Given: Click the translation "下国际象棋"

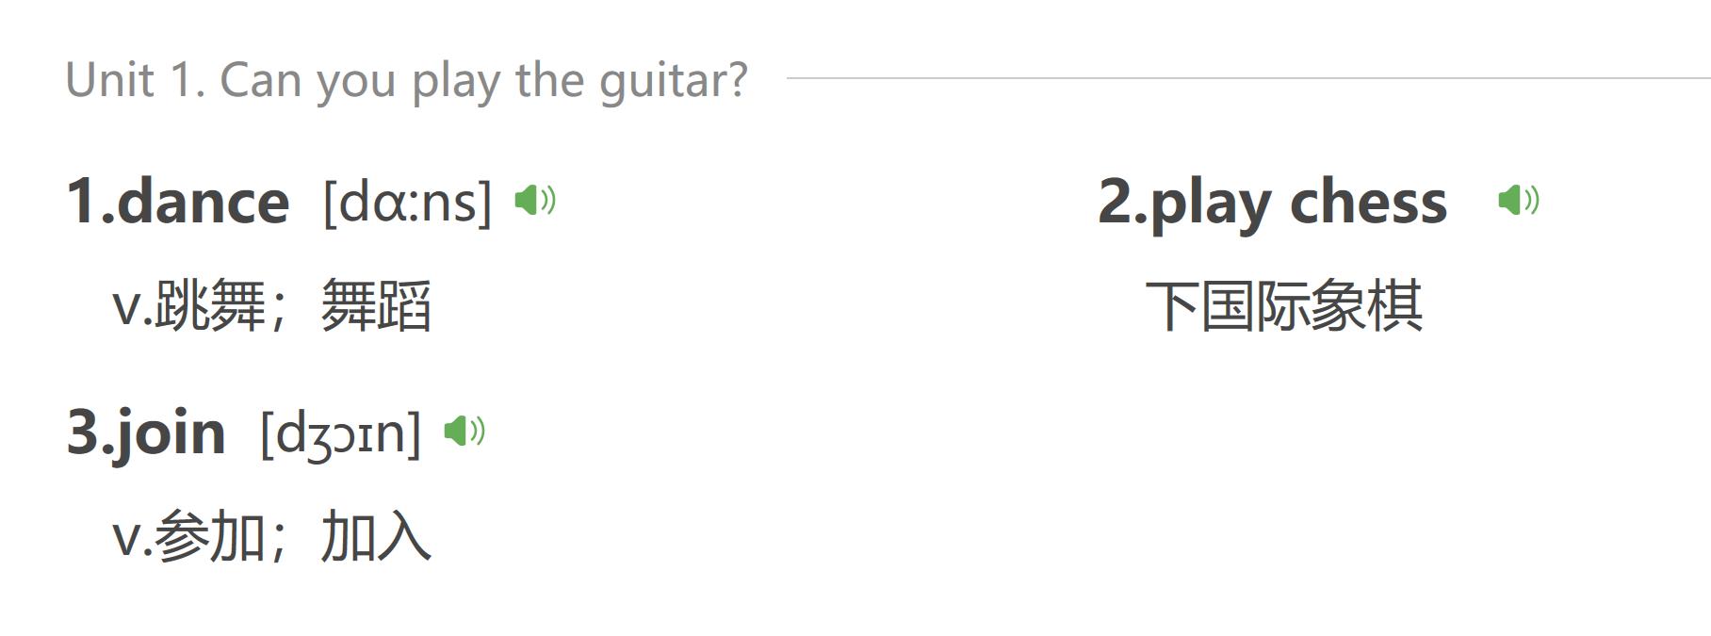Looking at the screenshot, I should [x=1283, y=306].
